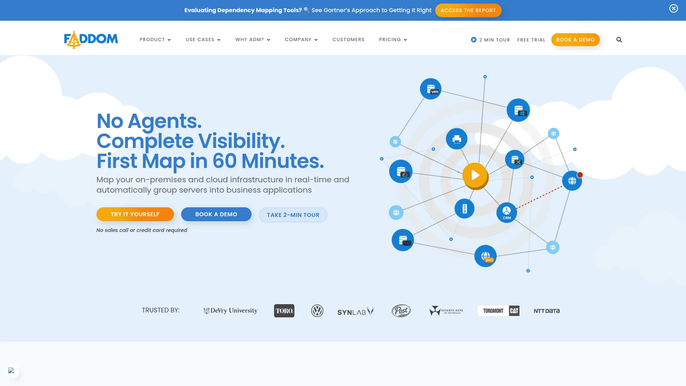The width and height of the screenshot is (686, 386).
Task: Click the Azure database node icon
Action: [x=403, y=240]
